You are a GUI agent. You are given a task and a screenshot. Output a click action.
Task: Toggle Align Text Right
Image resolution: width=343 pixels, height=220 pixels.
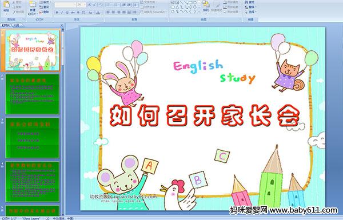119,12
